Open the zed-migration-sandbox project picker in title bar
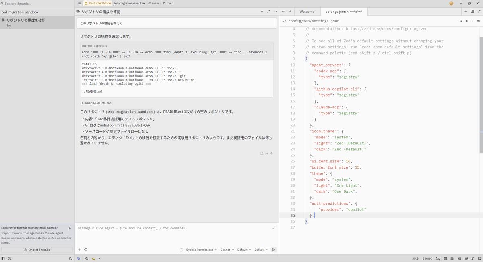 coord(129,3)
